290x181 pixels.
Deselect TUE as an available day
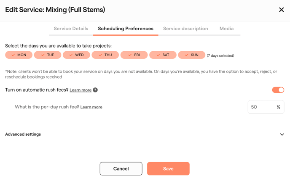[x=48, y=55]
